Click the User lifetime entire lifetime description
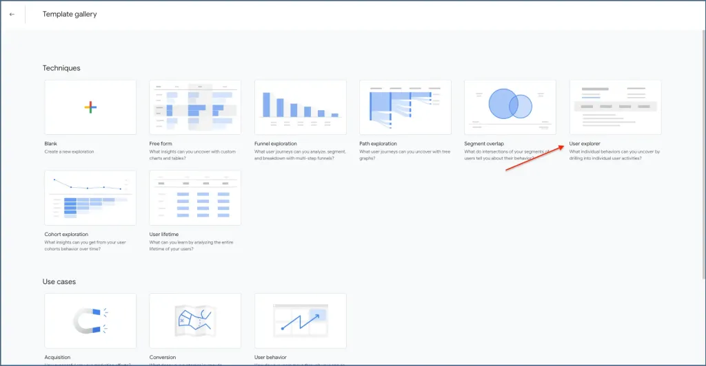This screenshot has width=706, height=366. point(192,246)
